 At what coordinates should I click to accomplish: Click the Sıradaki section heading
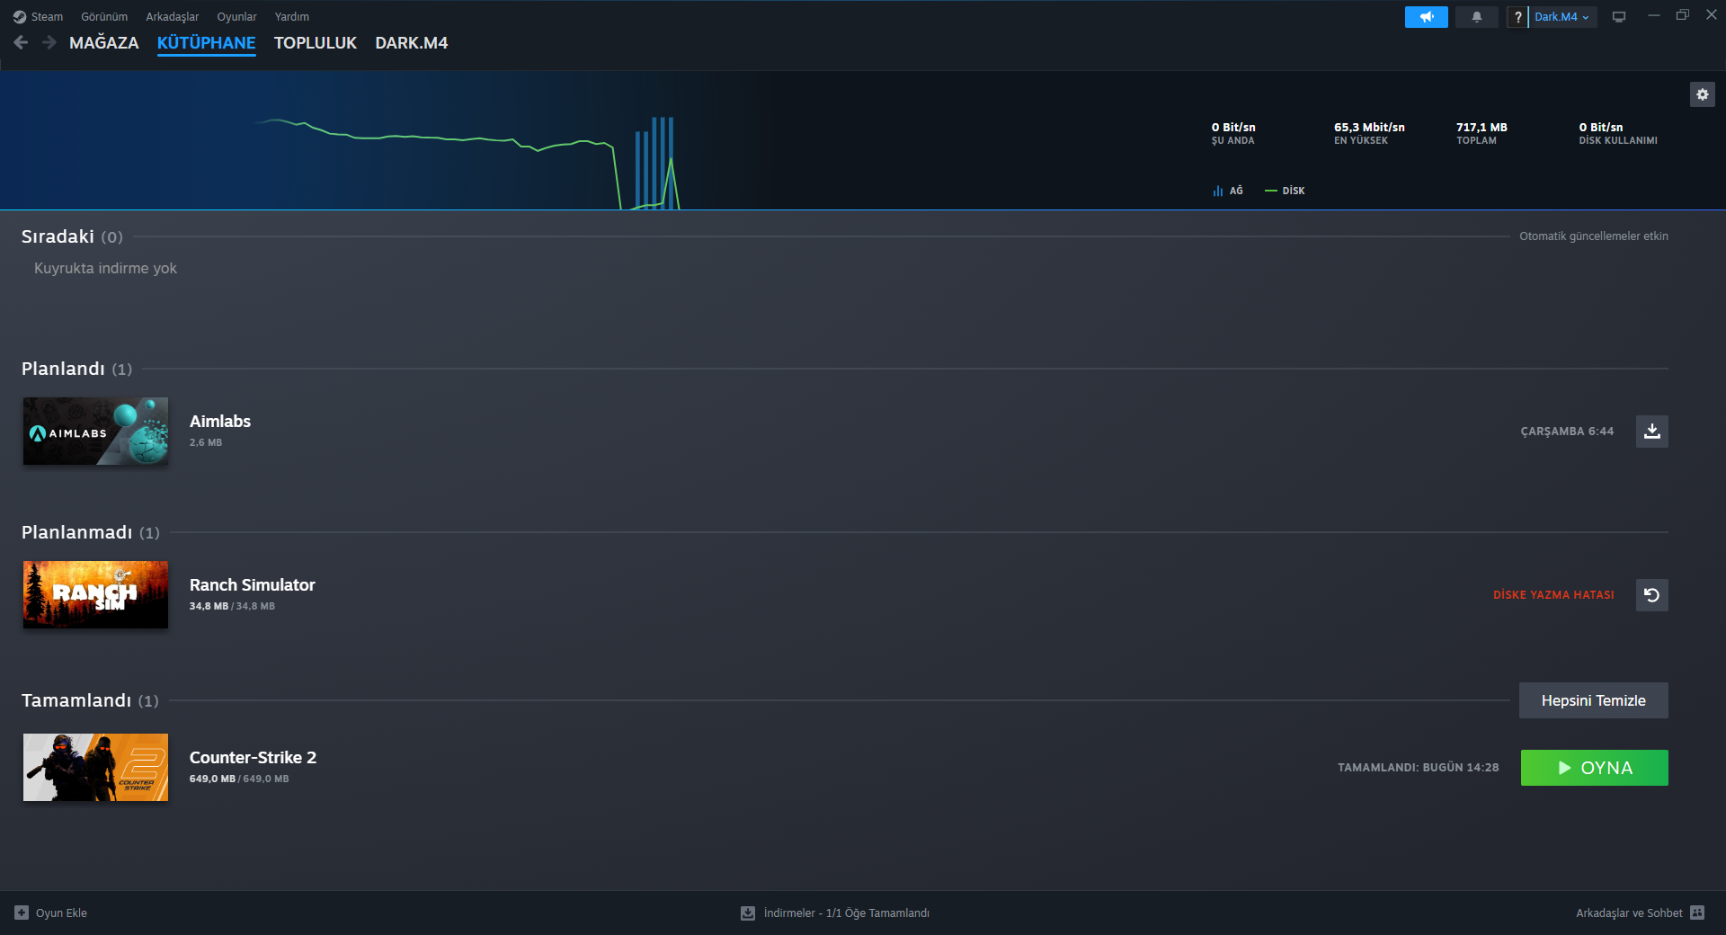[x=58, y=236]
